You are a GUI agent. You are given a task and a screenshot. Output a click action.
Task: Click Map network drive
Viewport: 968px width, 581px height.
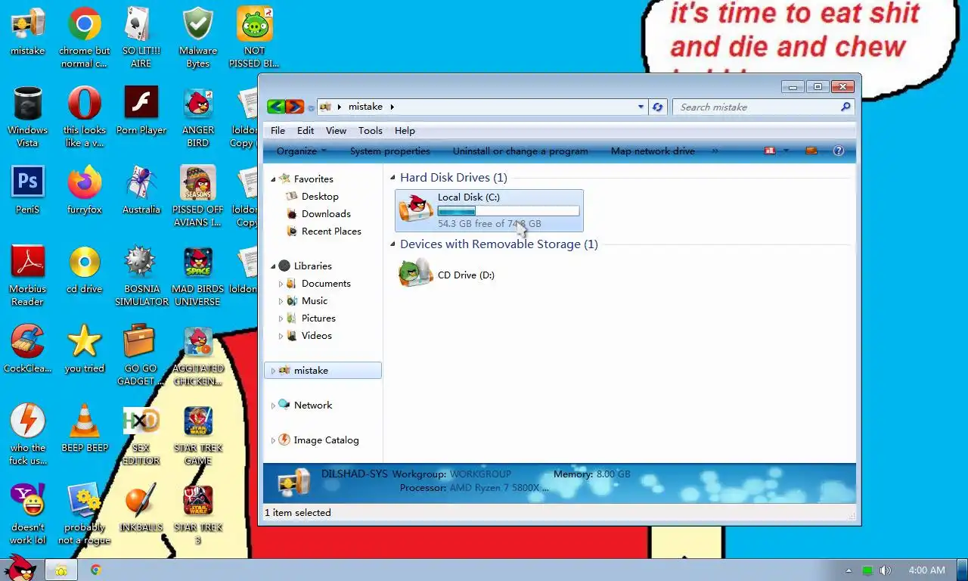653,151
